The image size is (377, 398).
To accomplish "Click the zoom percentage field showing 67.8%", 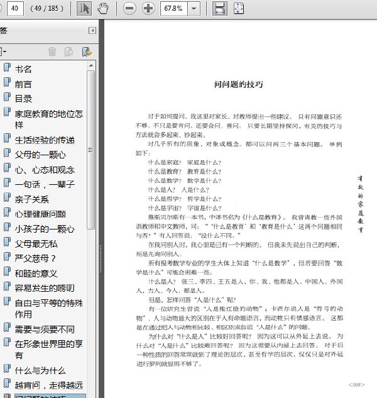I will (x=174, y=8).
